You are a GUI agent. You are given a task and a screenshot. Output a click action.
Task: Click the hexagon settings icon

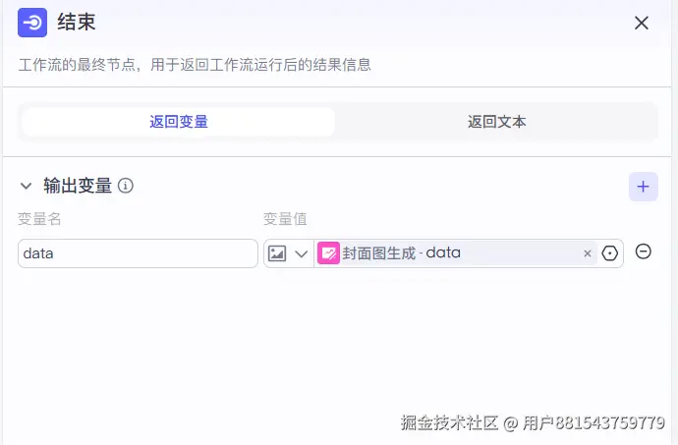click(610, 253)
